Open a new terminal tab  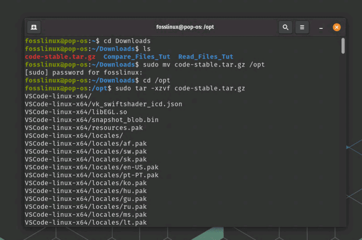coord(34,27)
